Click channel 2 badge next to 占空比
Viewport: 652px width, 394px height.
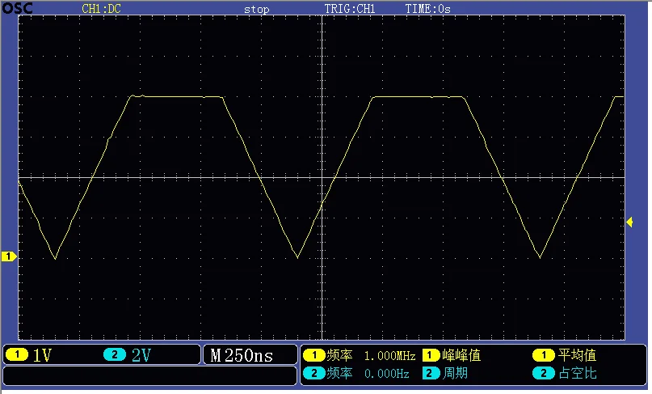pos(544,373)
